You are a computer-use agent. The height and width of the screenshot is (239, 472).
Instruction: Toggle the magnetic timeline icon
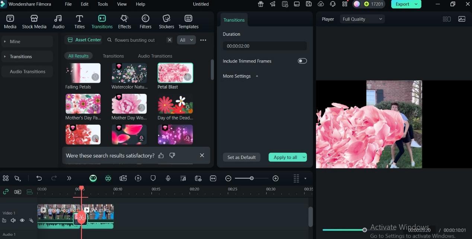29,192
